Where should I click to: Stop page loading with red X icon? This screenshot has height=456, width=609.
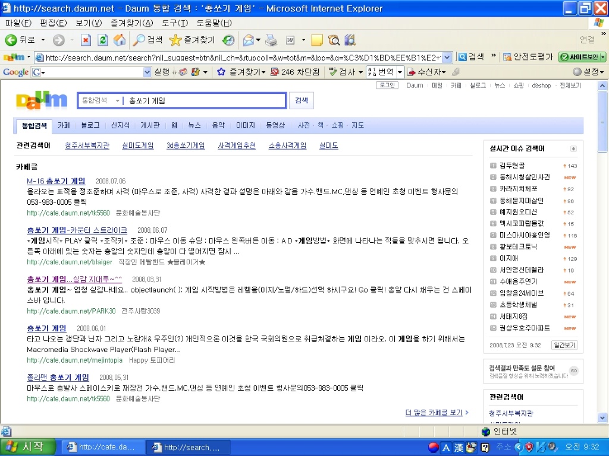86,40
